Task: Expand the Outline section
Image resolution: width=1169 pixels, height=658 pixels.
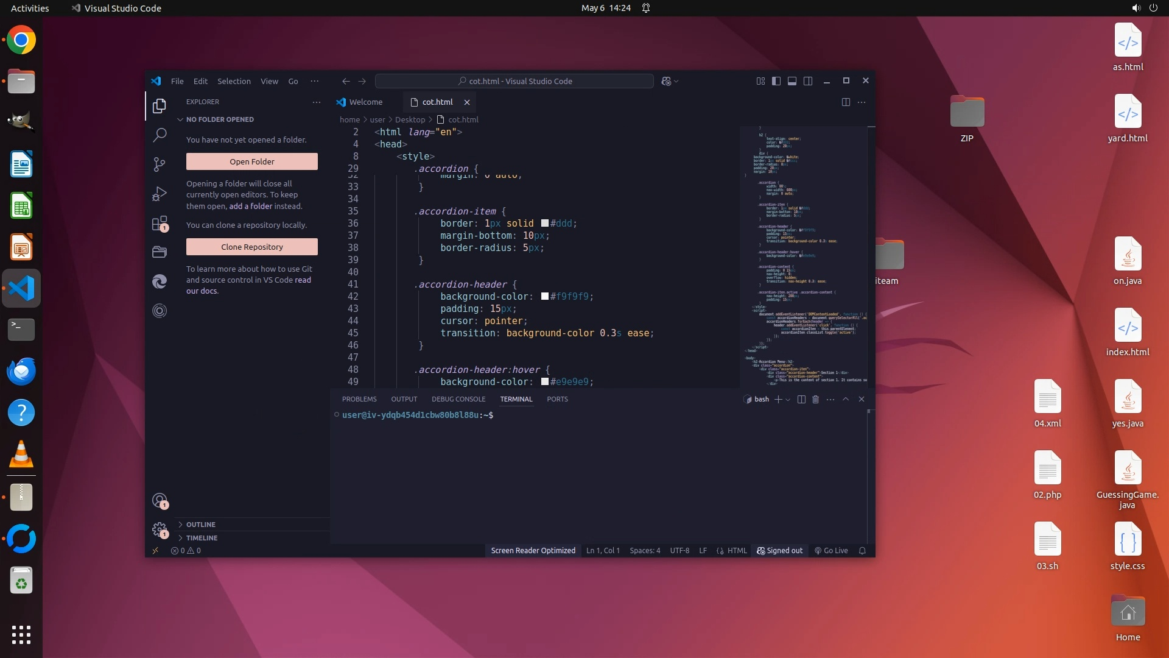Action: pos(200,525)
